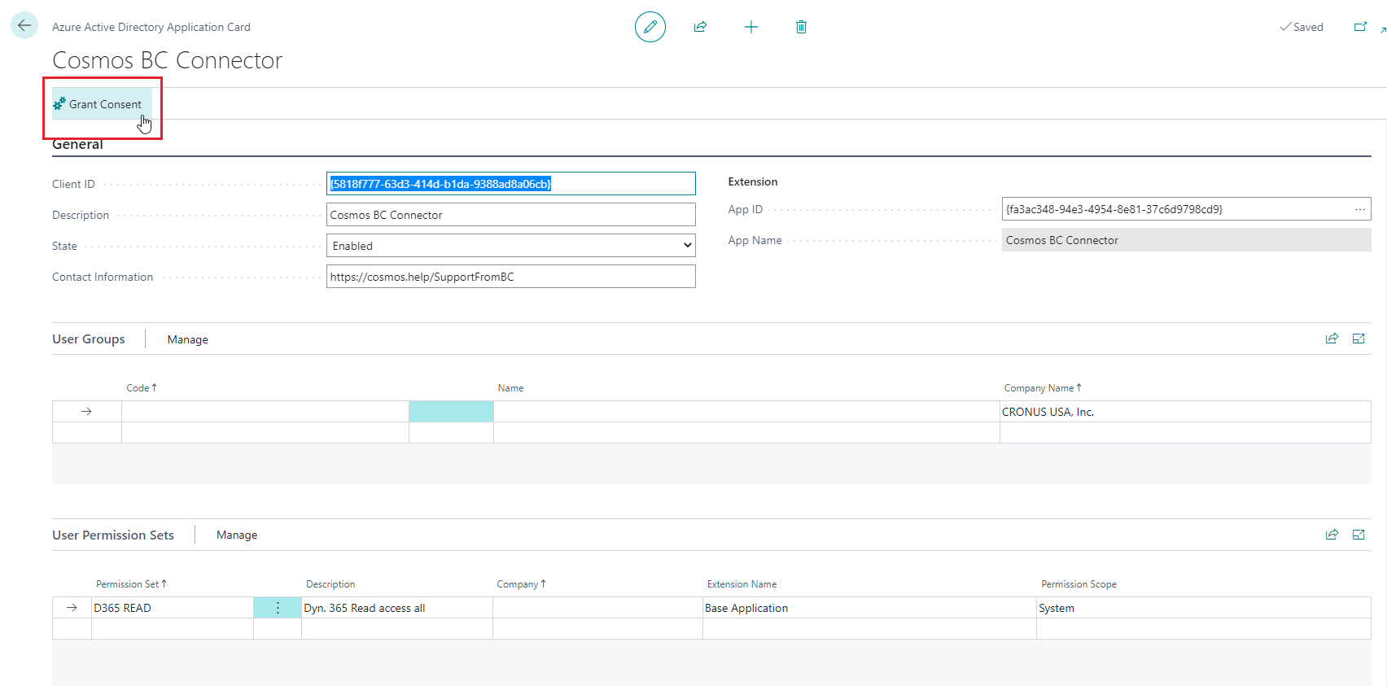Sort User Groups by Code column
This screenshot has width=1387, height=686.
pyautogui.click(x=141, y=388)
